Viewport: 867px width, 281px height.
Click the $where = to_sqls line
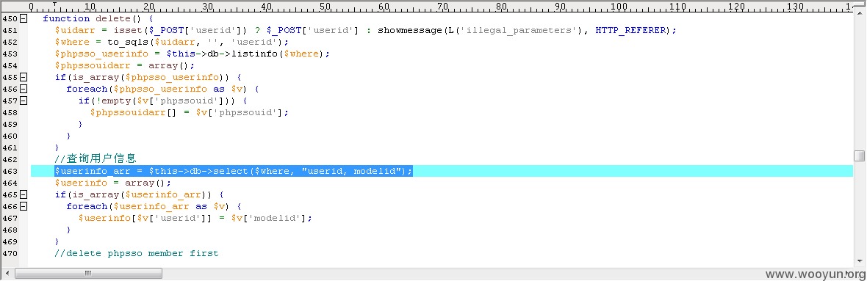(x=171, y=42)
